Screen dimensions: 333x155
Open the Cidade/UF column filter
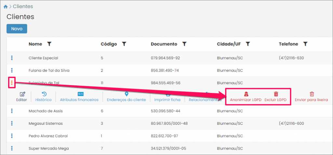[x=248, y=44]
